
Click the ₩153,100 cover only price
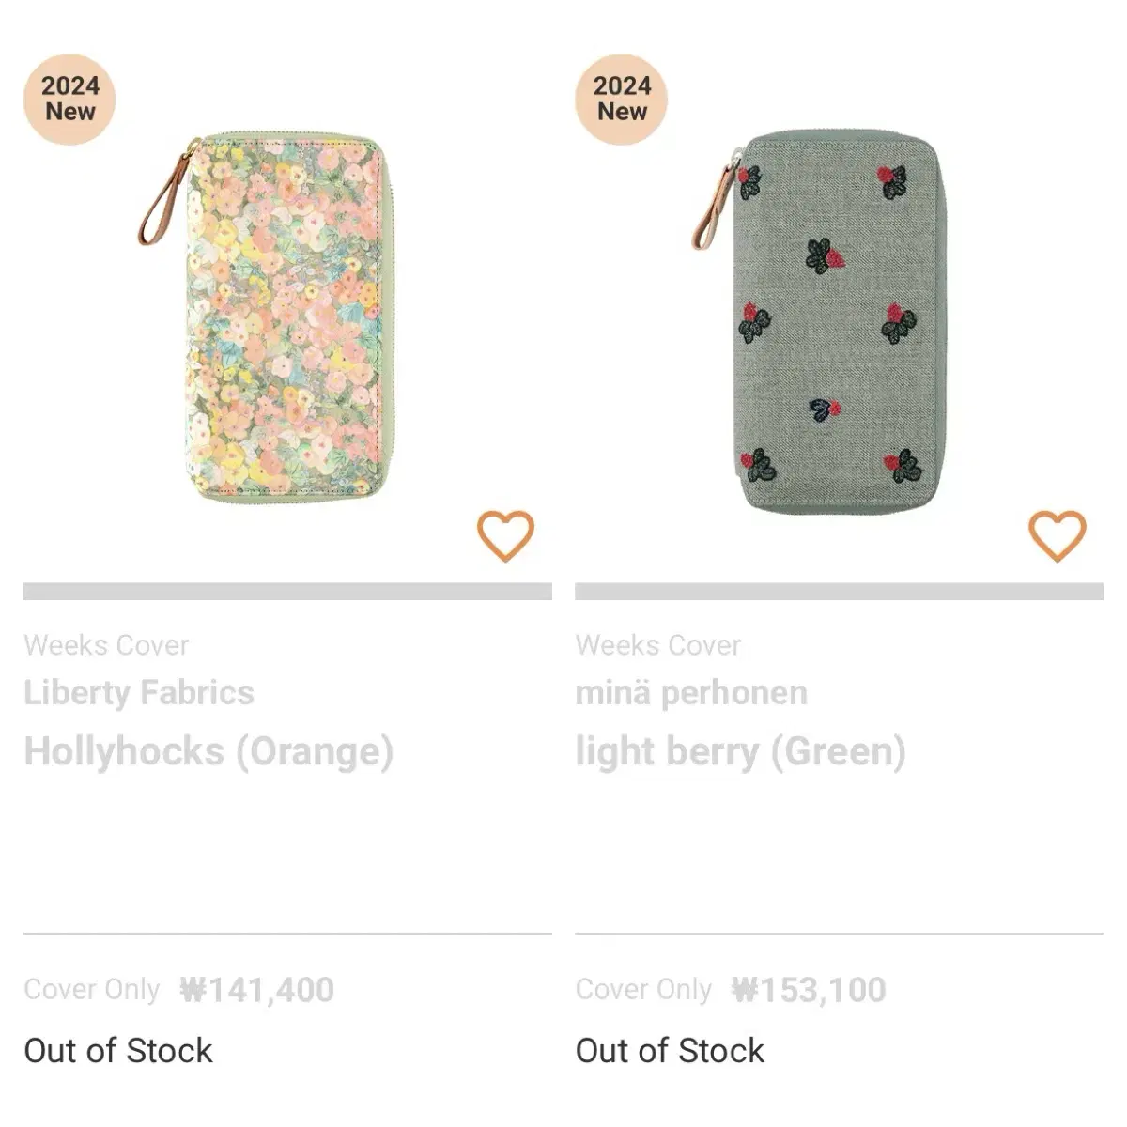[x=809, y=990]
